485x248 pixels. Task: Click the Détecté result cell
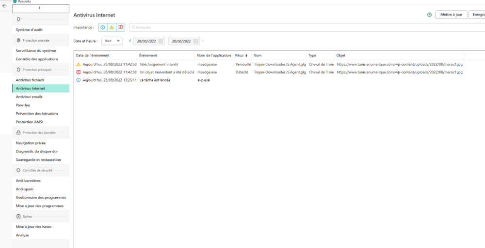242,72
